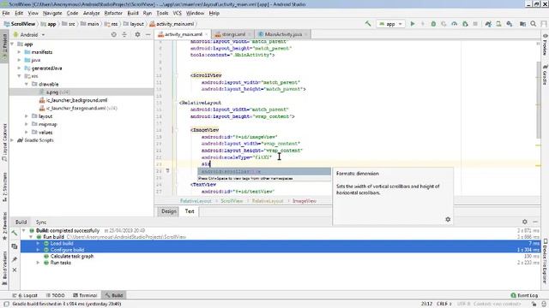Click the pin icon in Build panel sidebar

point(15,259)
